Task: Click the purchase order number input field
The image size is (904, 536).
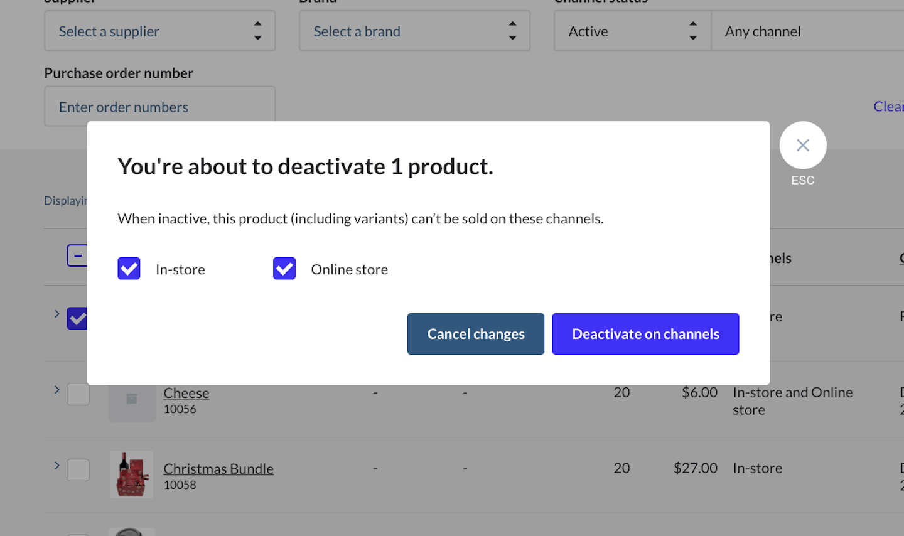Action: click(x=159, y=107)
